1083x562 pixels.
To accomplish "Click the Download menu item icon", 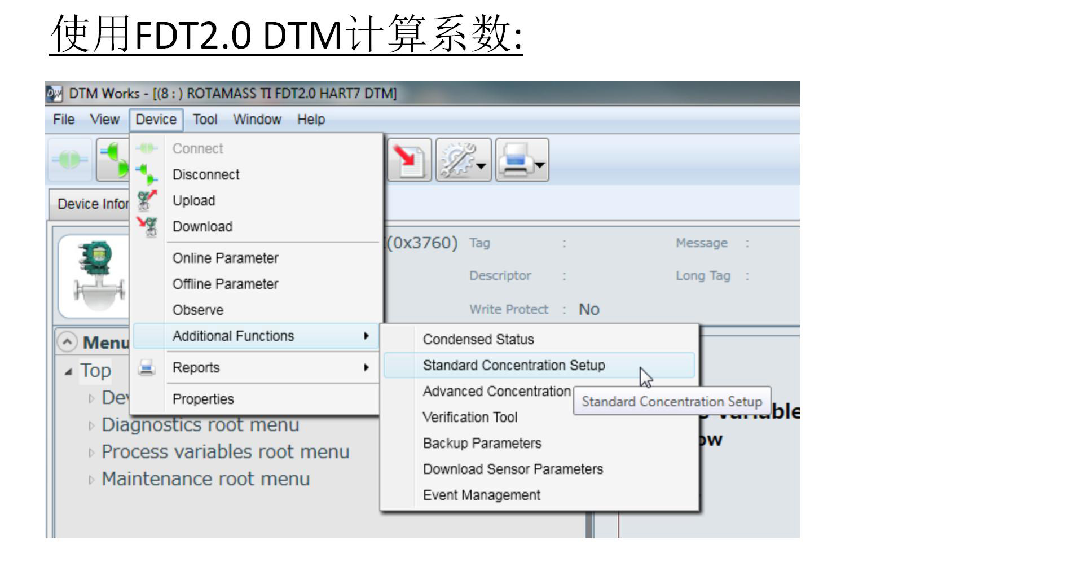I will coord(147,226).
